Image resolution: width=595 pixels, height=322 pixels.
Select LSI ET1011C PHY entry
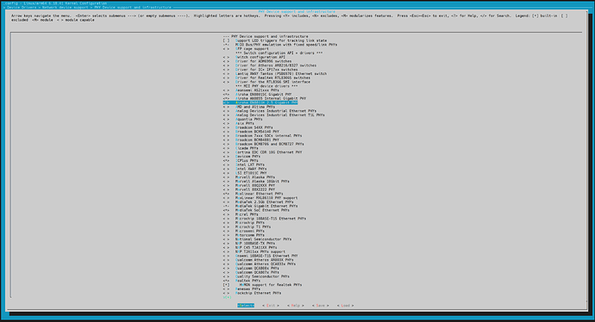point(245,173)
